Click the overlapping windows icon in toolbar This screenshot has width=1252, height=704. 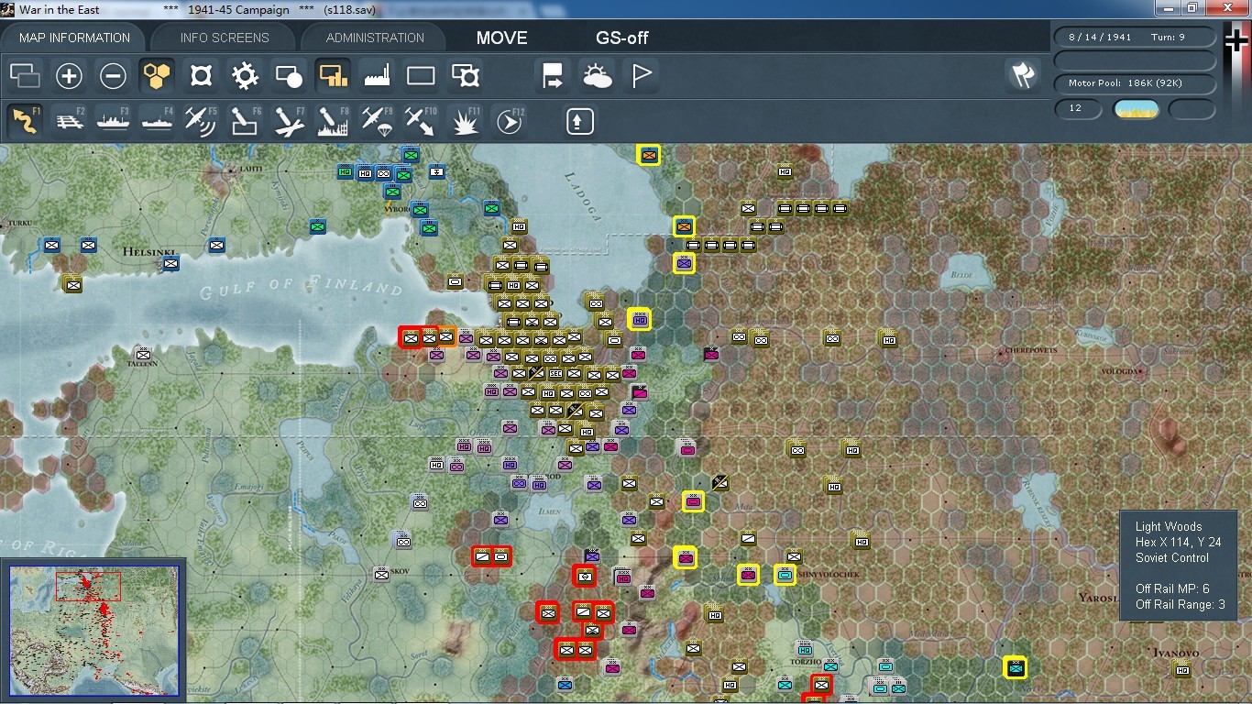(25, 76)
